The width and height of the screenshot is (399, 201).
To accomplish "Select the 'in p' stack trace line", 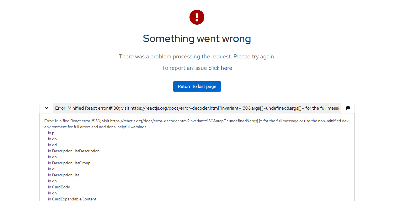I will (x=51, y=133).
